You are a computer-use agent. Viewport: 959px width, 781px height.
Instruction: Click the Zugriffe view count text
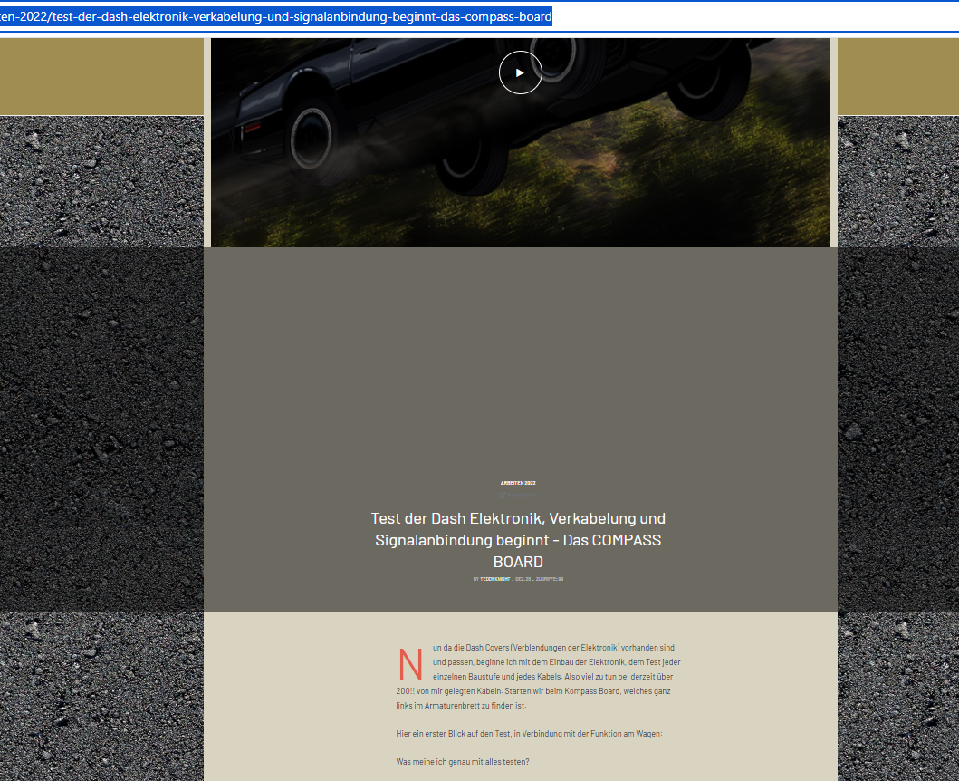(550, 579)
